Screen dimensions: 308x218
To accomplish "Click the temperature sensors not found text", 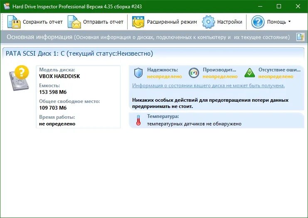I will [x=194, y=124].
